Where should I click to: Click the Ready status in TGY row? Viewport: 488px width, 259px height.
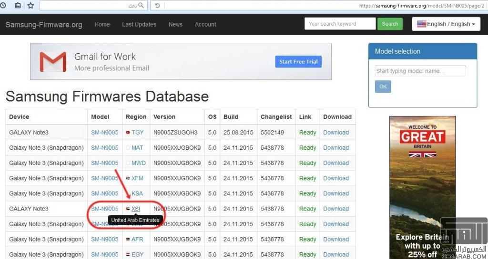(307, 133)
